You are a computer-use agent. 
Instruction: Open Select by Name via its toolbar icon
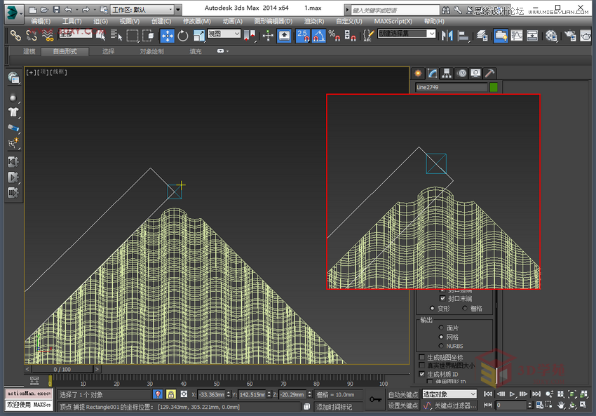(x=116, y=36)
